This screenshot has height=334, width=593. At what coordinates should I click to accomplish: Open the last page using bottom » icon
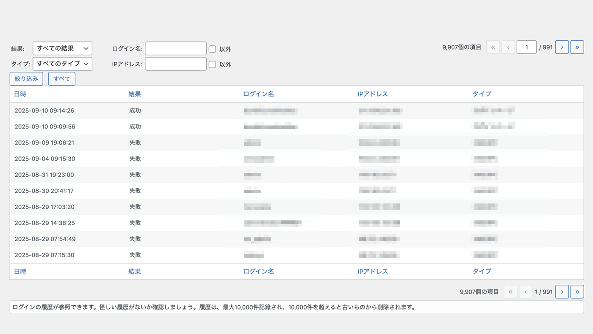click(x=577, y=292)
